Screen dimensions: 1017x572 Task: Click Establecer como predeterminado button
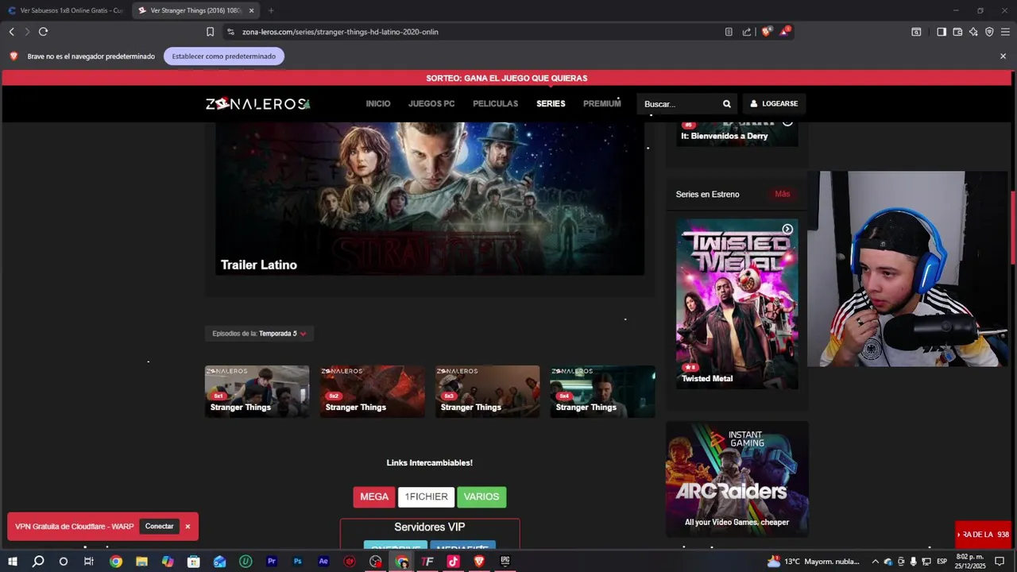coord(224,56)
